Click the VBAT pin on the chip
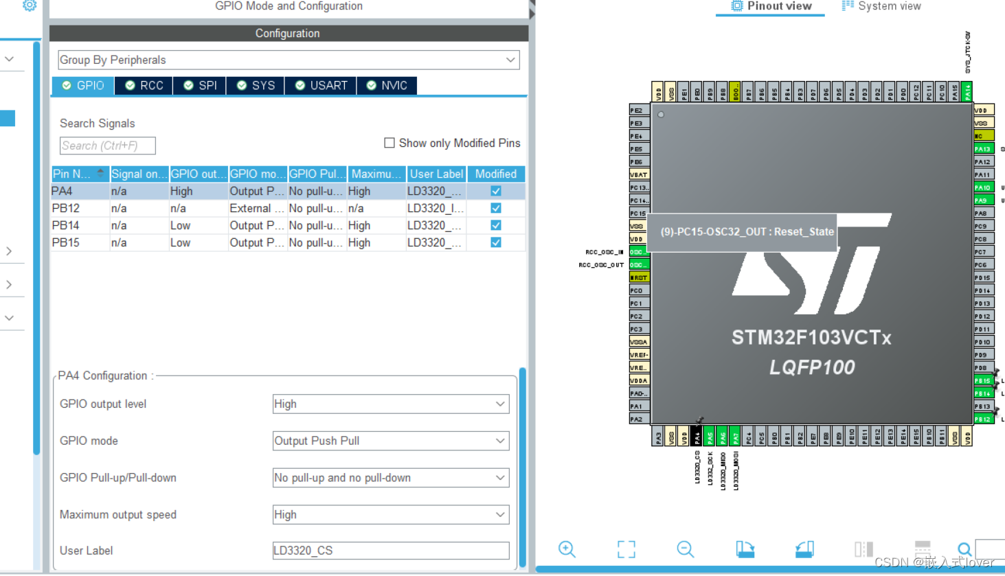 [x=640, y=174]
